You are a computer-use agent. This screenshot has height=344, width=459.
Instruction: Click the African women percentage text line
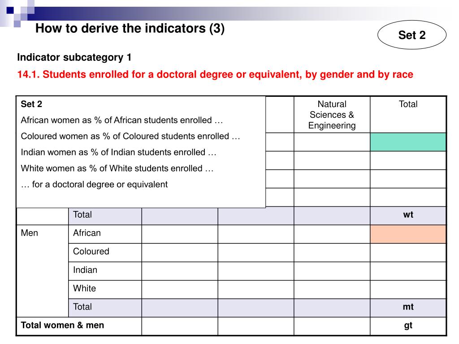click(x=122, y=120)
